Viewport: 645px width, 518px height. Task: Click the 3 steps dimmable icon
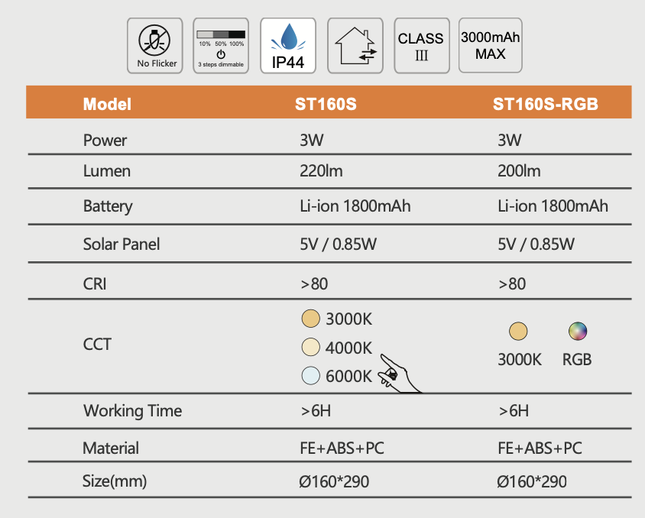coord(221,47)
